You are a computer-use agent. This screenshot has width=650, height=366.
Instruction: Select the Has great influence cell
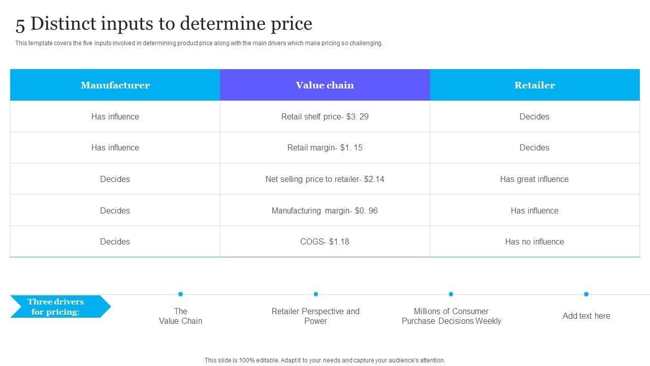[534, 179]
